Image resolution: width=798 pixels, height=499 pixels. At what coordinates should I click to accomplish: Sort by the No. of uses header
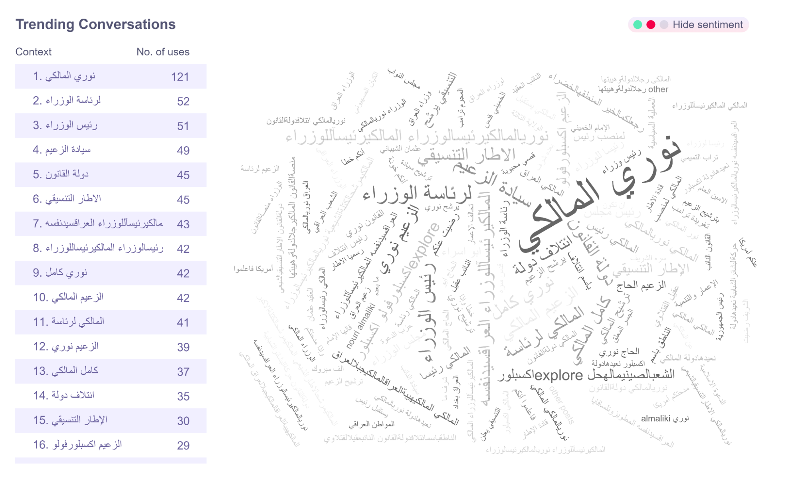tap(163, 52)
